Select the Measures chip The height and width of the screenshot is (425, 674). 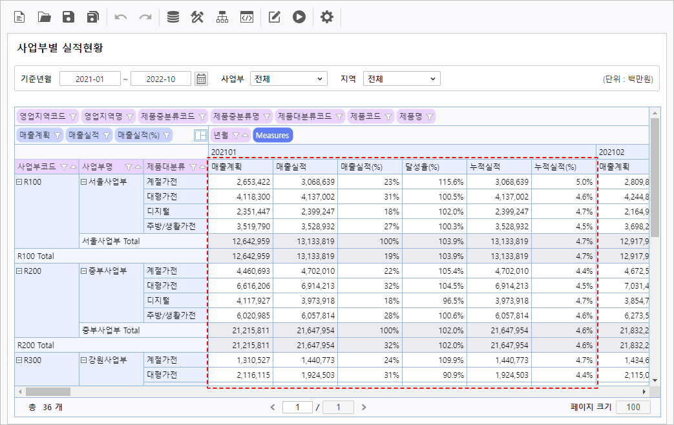[272, 135]
